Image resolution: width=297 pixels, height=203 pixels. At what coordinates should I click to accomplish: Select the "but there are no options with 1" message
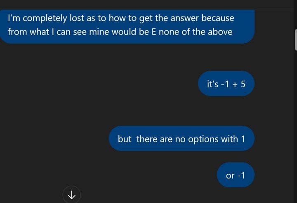pos(181,139)
